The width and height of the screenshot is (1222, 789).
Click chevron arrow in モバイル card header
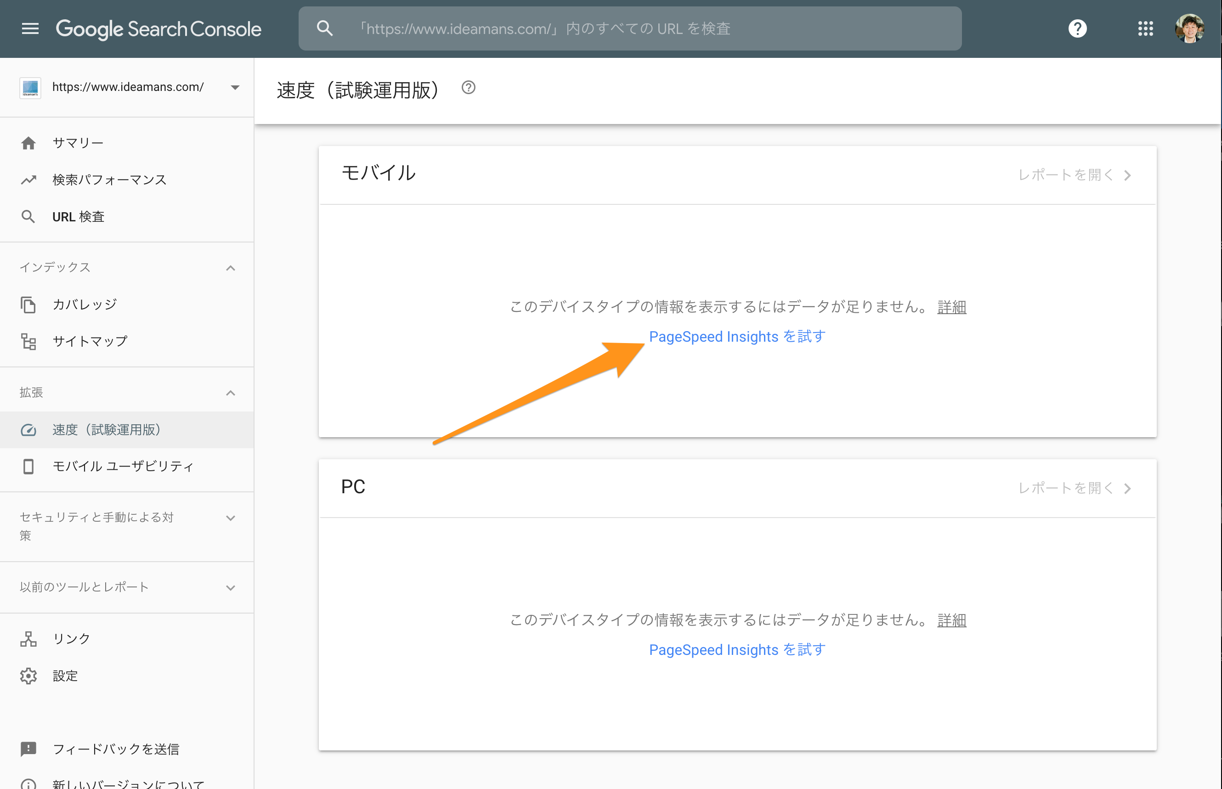coord(1127,175)
